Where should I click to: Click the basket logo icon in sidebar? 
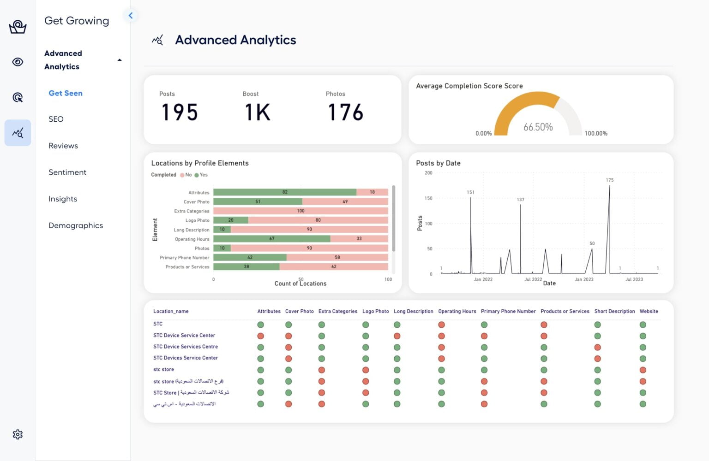(x=18, y=27)
